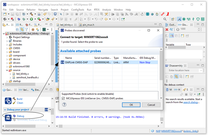
Task: Switch to the pin_mux.h editor tab
Action: tap(87, 25)
